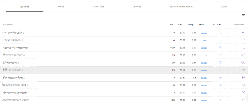This screenshot has width=248, height=101.
Task: Click the trend sparkline in the $0.69 row
Action: pos(204,78)
